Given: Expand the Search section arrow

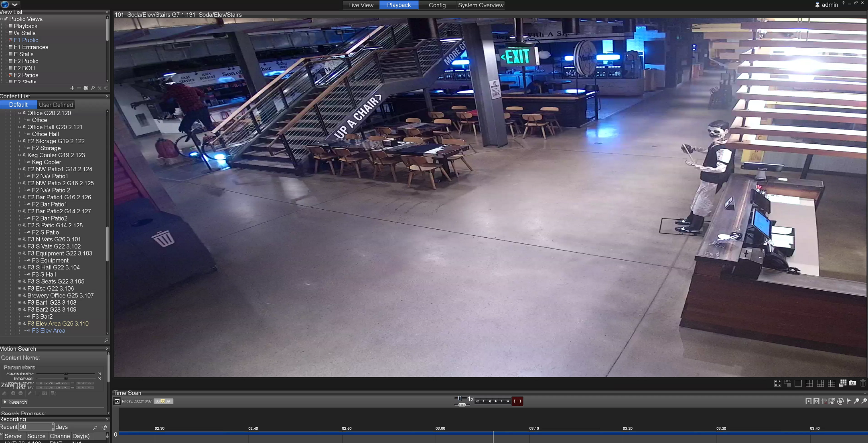Looking at the screenshot, I should (5, 402).
